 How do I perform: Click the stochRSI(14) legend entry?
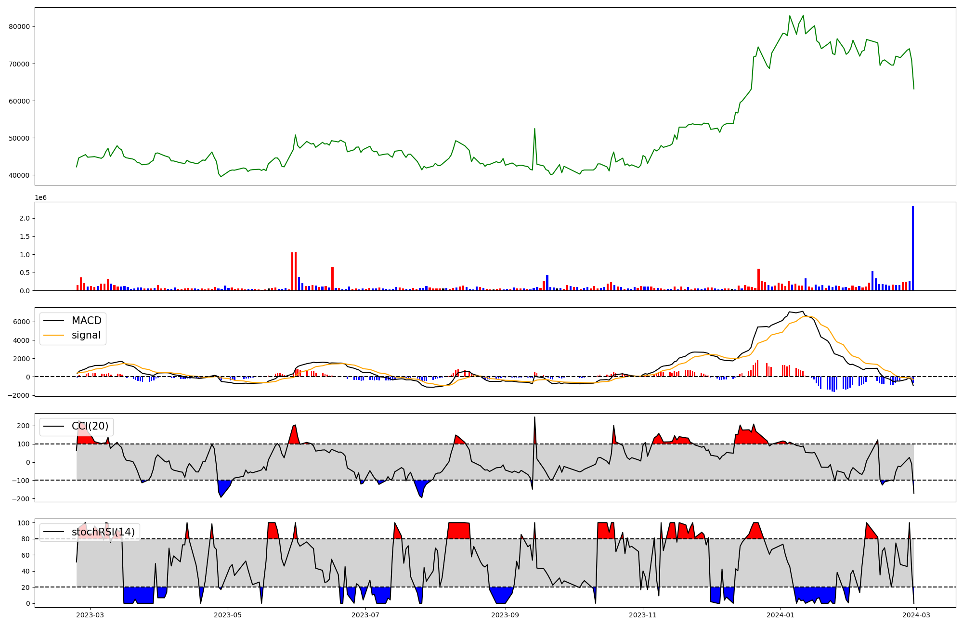coord(103,532)
